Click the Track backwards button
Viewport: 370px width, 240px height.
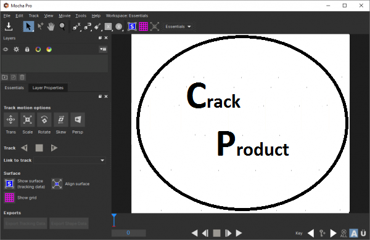click(x=24, y=148)
